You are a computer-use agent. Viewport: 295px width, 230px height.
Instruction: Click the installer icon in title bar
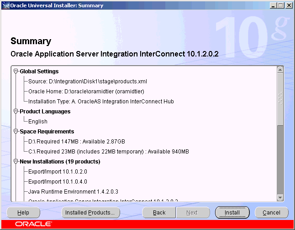(x=5, y=5)
